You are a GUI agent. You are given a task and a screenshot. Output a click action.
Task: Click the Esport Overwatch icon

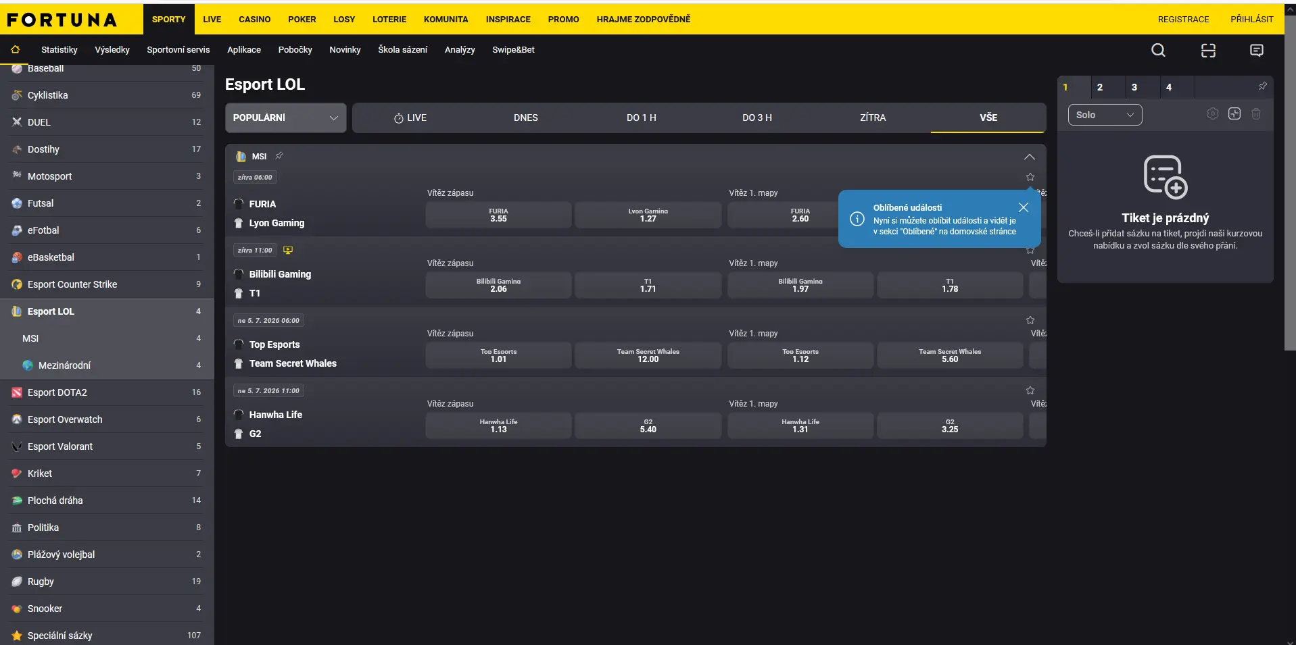coord(17,419)
